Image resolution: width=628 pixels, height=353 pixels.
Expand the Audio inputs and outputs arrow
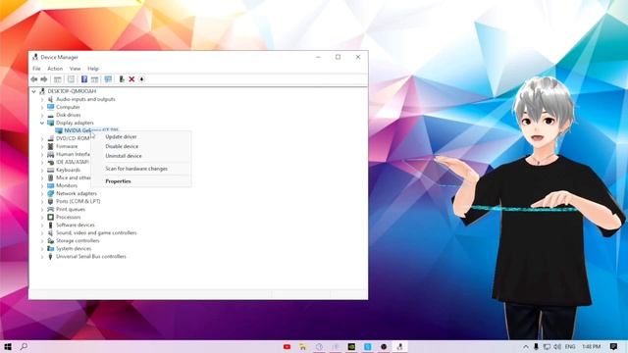pyautogui.click(x=42, y=99)
